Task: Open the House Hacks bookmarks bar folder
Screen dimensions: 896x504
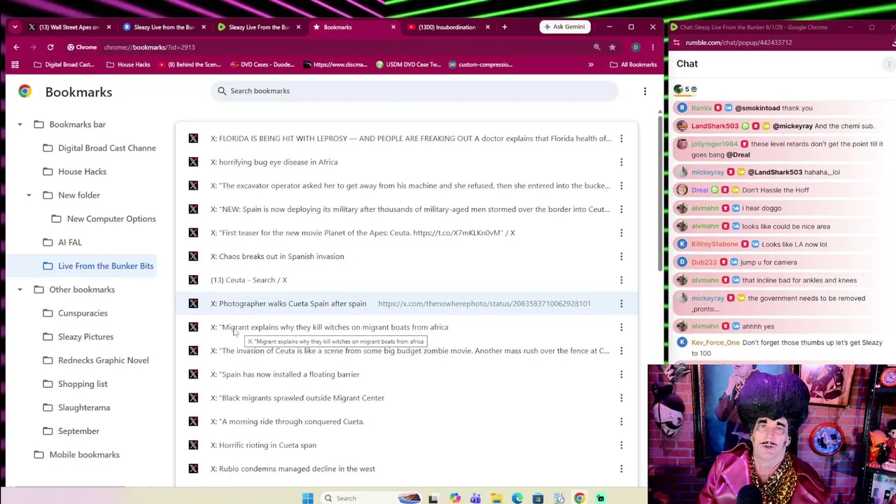Action: click(x=128, y=64)
